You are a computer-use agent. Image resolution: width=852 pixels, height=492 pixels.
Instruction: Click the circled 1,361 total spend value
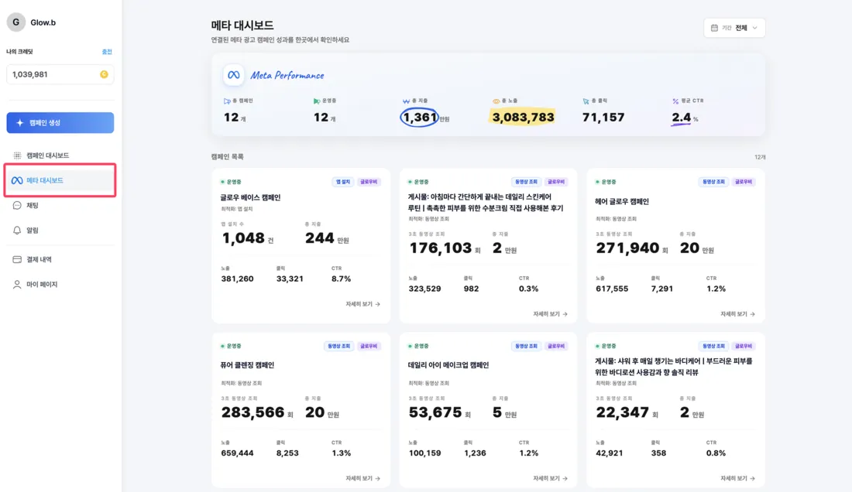tap(420, 117)
